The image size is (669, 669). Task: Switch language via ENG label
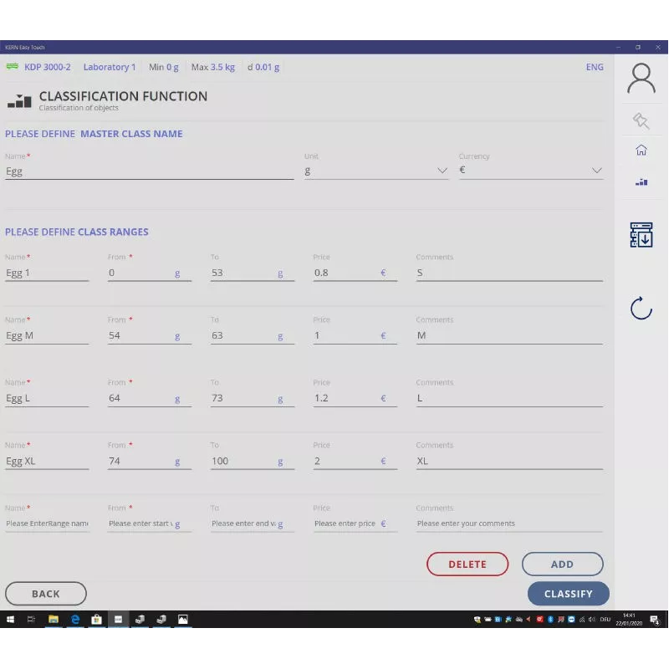point(595,67)
